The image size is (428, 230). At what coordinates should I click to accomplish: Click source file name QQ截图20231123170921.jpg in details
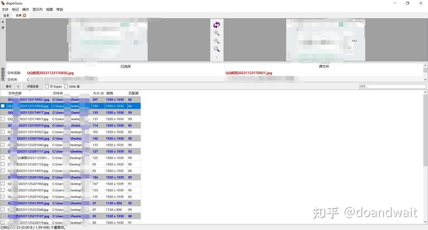(248, 73)
